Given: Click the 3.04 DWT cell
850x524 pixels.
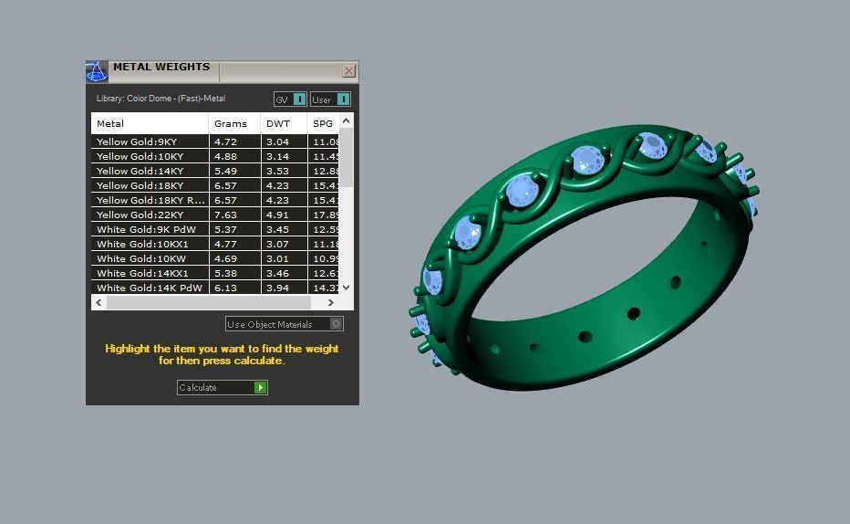Looking at the screenshot, I should (284, 141).
